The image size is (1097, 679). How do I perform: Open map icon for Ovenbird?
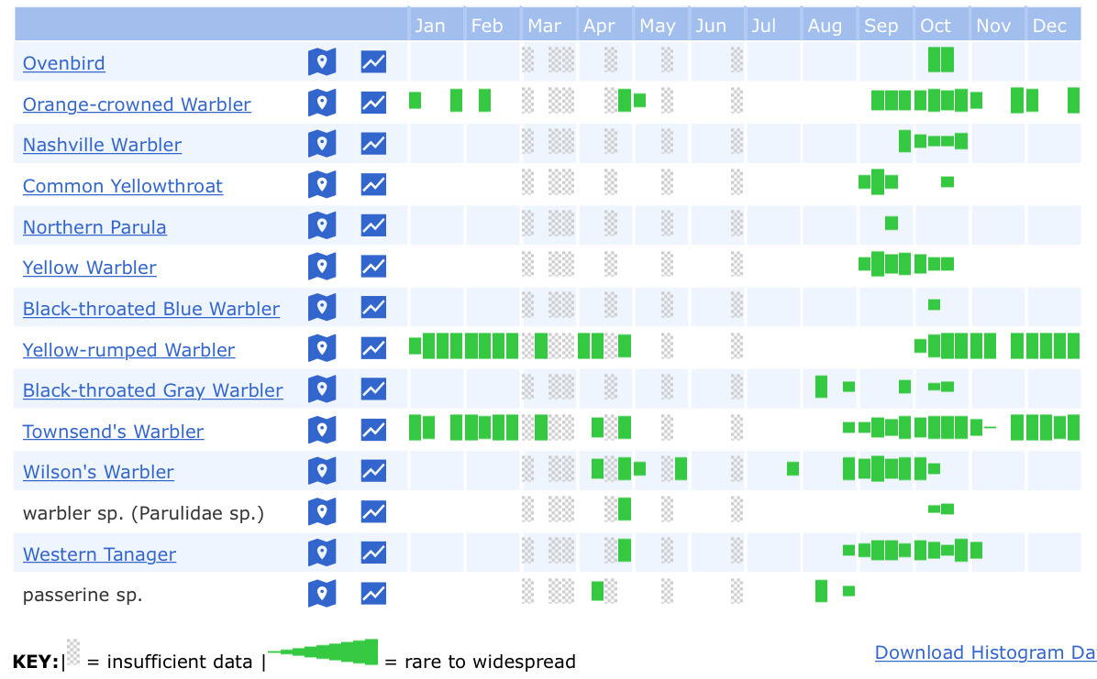(322, 62)
